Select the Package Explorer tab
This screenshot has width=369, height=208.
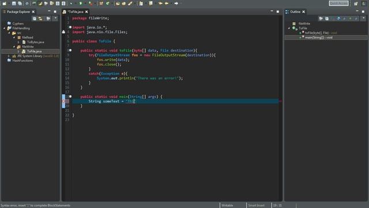[x=18, y=12]
